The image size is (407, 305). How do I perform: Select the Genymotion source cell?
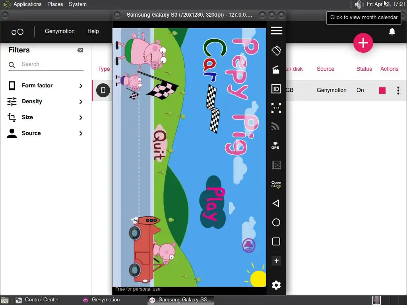(x=331, y=90)
